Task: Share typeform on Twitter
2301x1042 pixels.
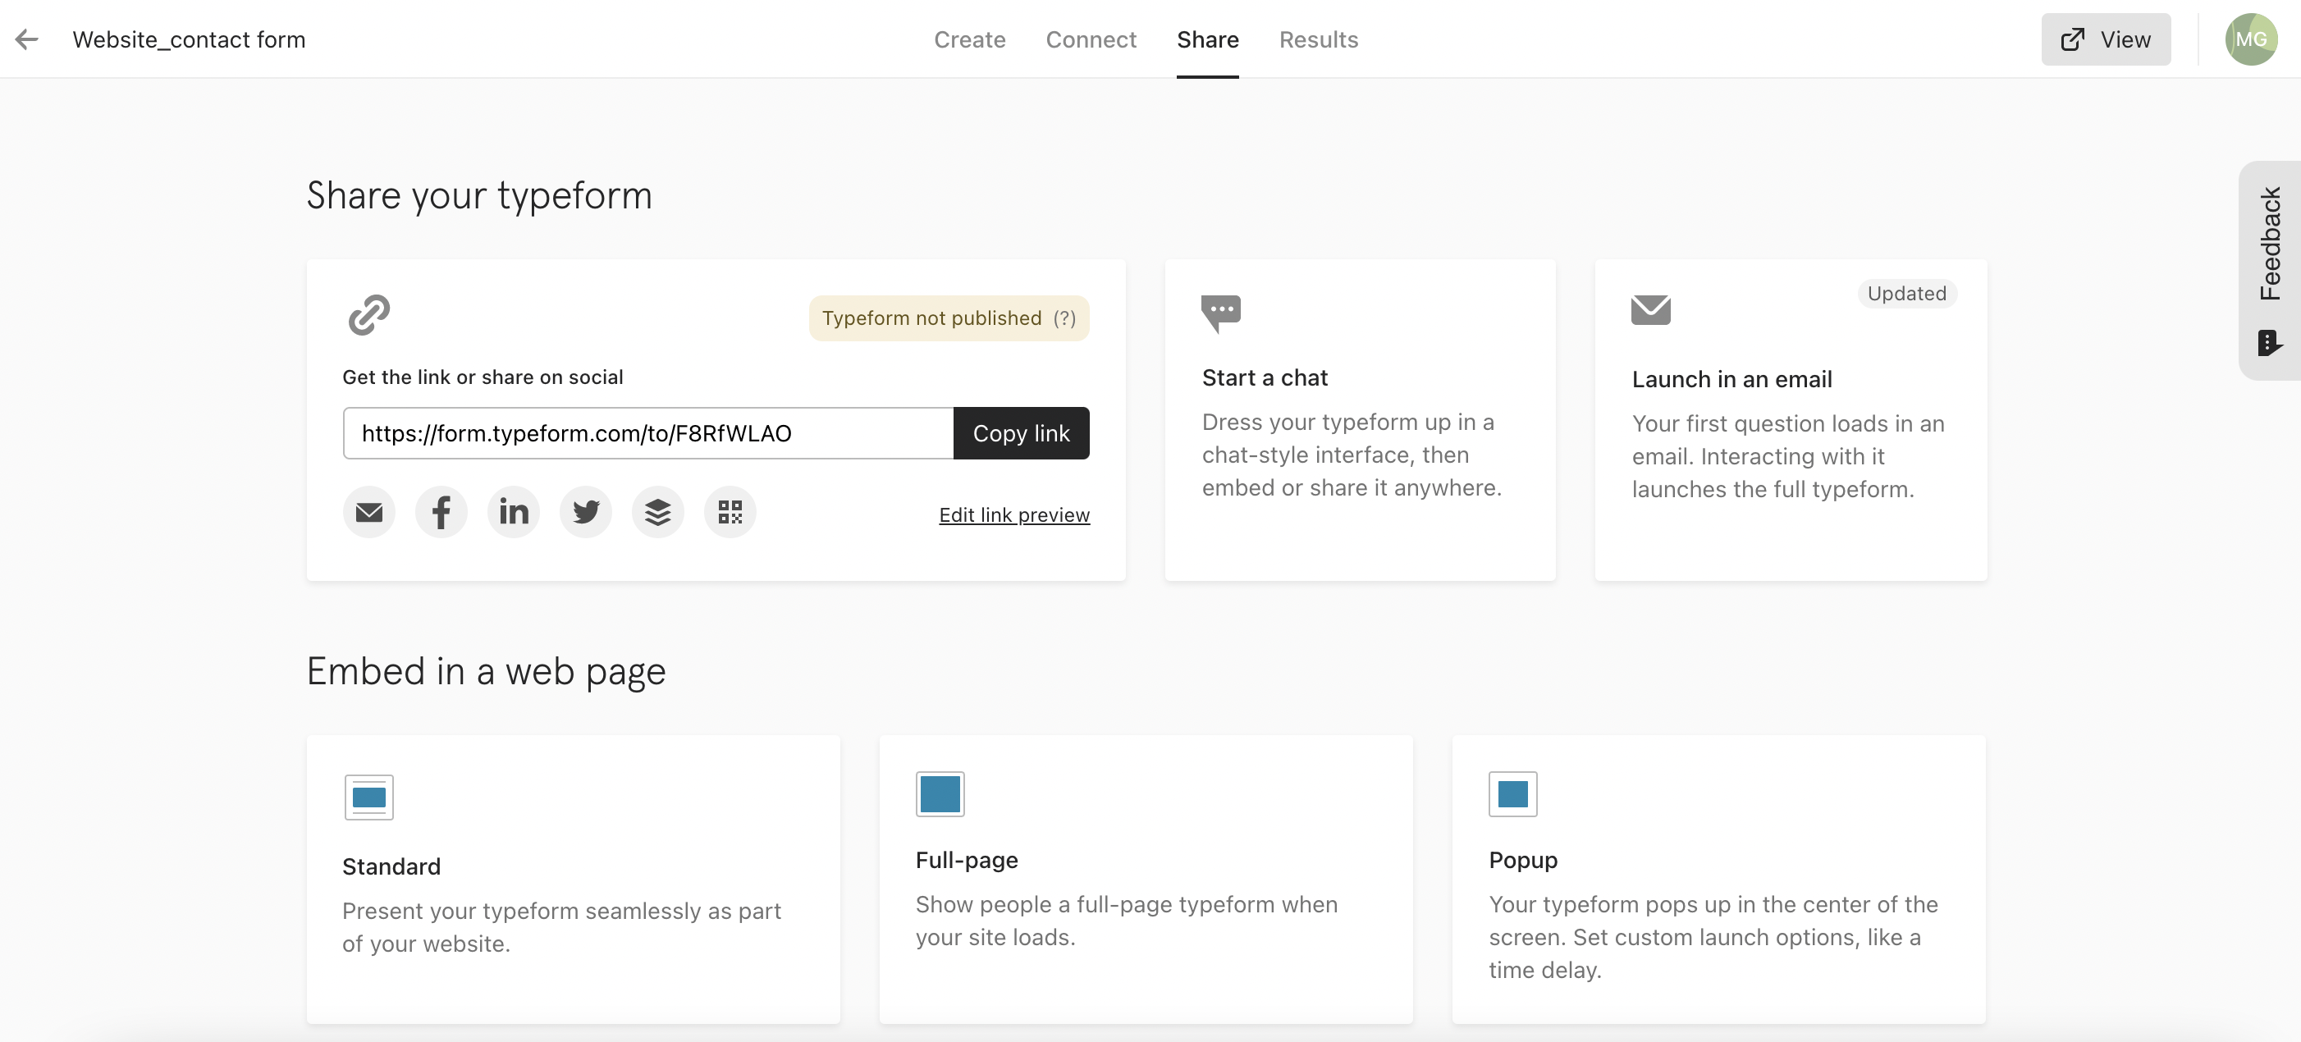Action: tap(586, 512)
